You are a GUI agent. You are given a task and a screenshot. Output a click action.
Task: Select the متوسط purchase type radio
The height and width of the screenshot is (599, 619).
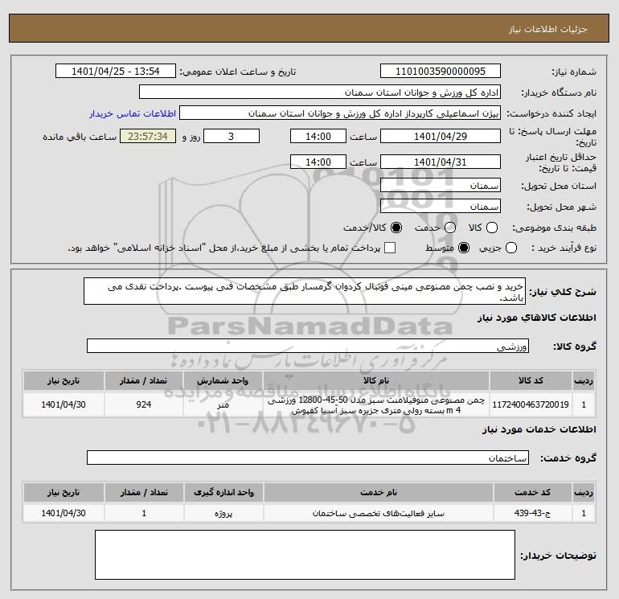coord(464,248)
